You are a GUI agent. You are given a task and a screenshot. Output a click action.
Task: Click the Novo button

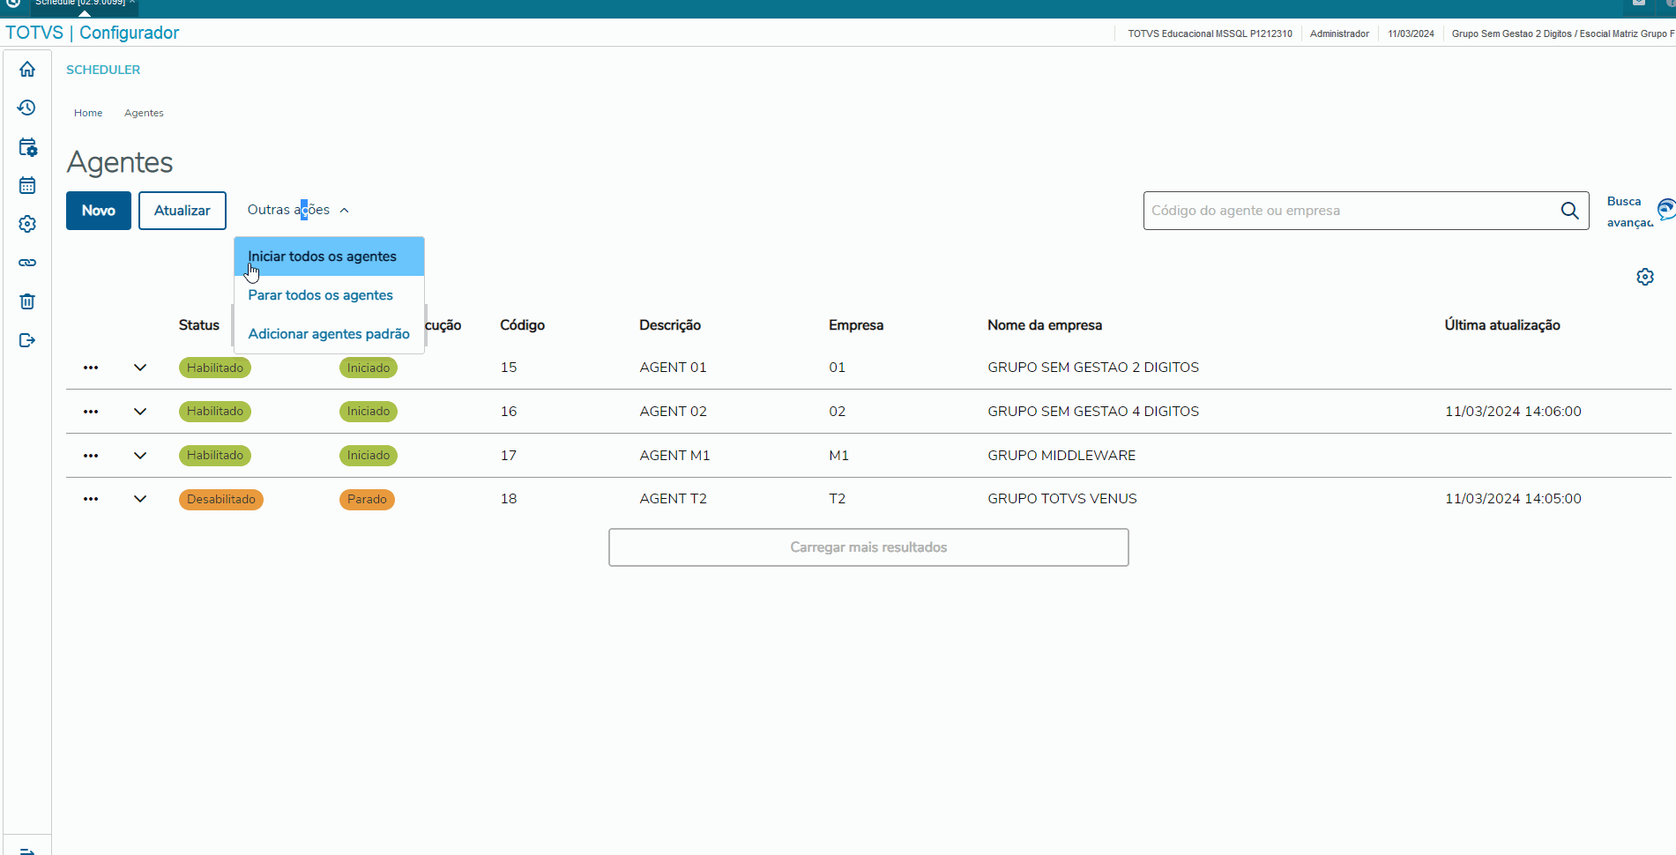point(99,211)
